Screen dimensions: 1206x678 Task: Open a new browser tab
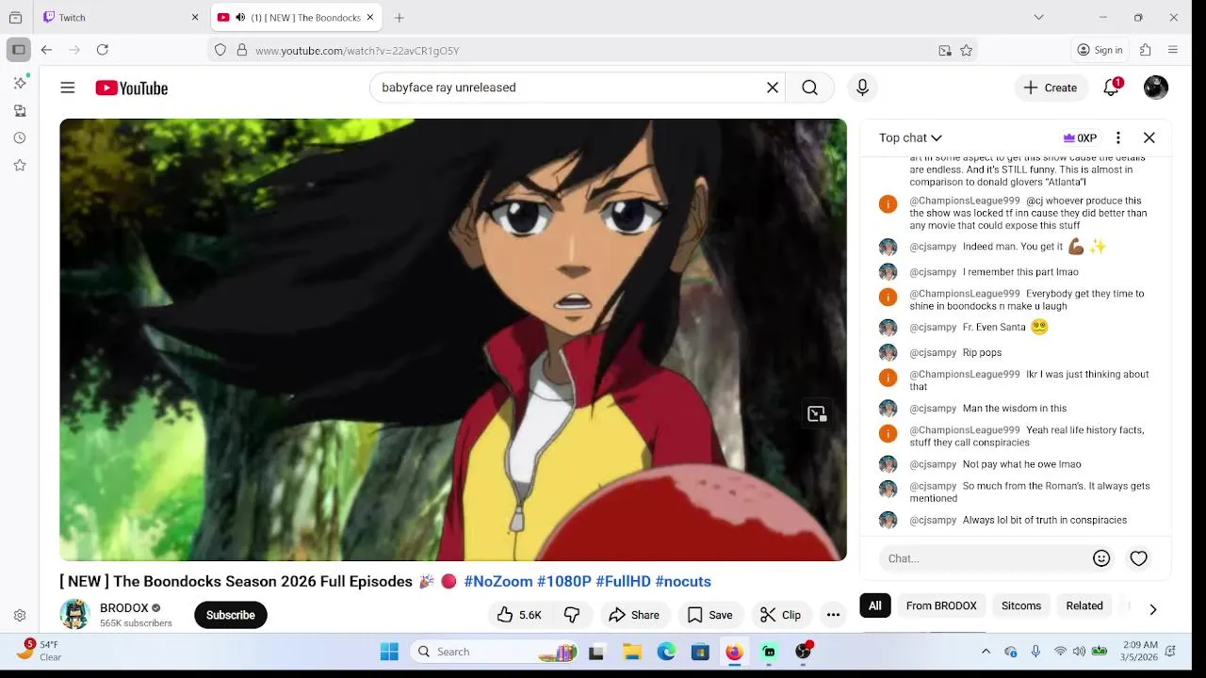(x=399, y=17)
